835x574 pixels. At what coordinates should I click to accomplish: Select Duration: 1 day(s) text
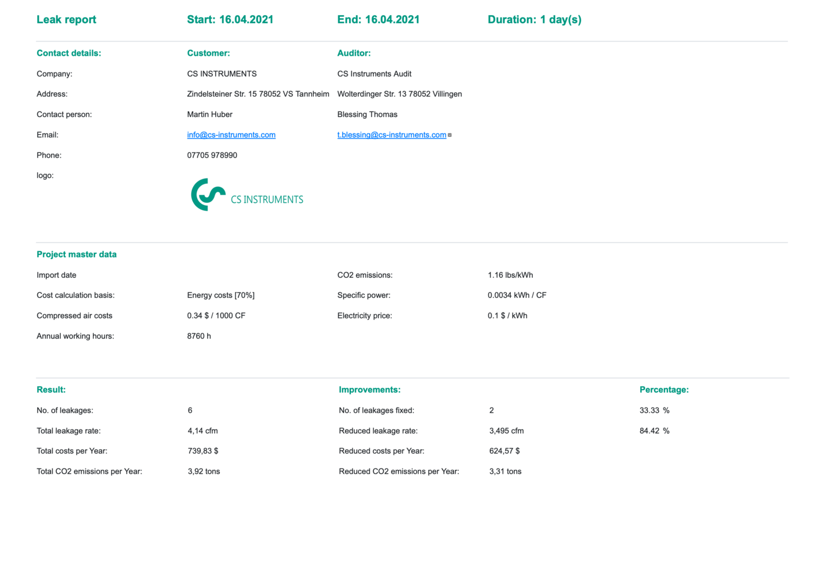tap(534, 19)
